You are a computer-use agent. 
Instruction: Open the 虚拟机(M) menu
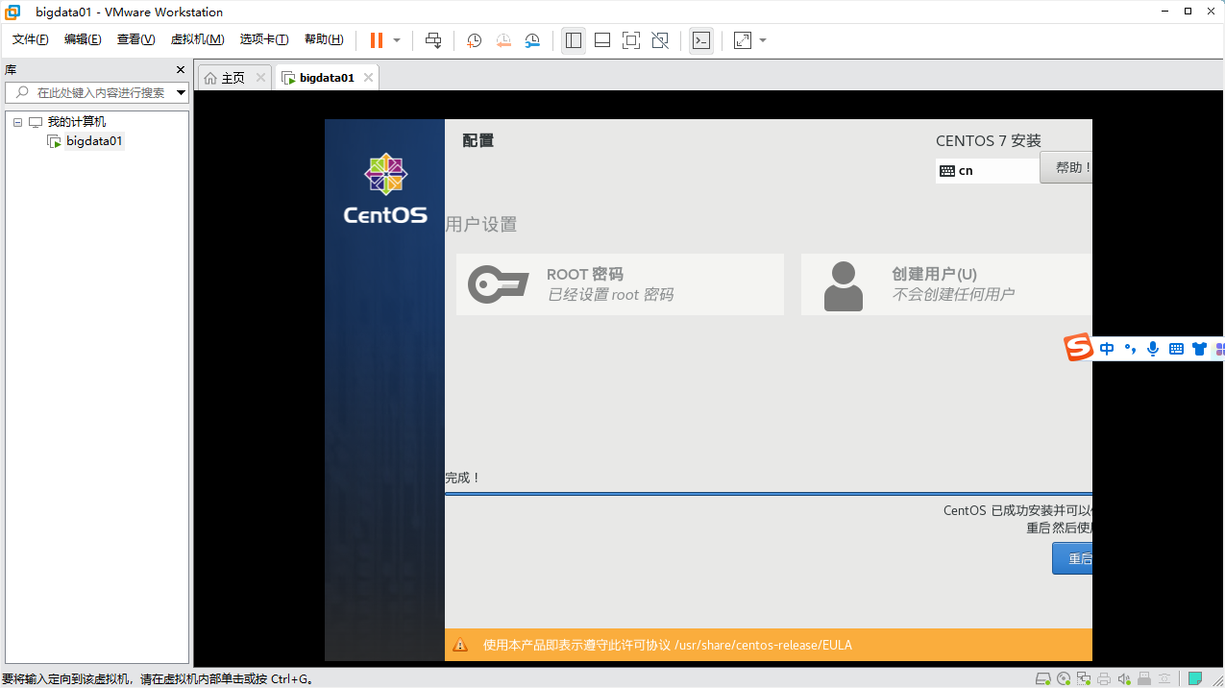197,39
